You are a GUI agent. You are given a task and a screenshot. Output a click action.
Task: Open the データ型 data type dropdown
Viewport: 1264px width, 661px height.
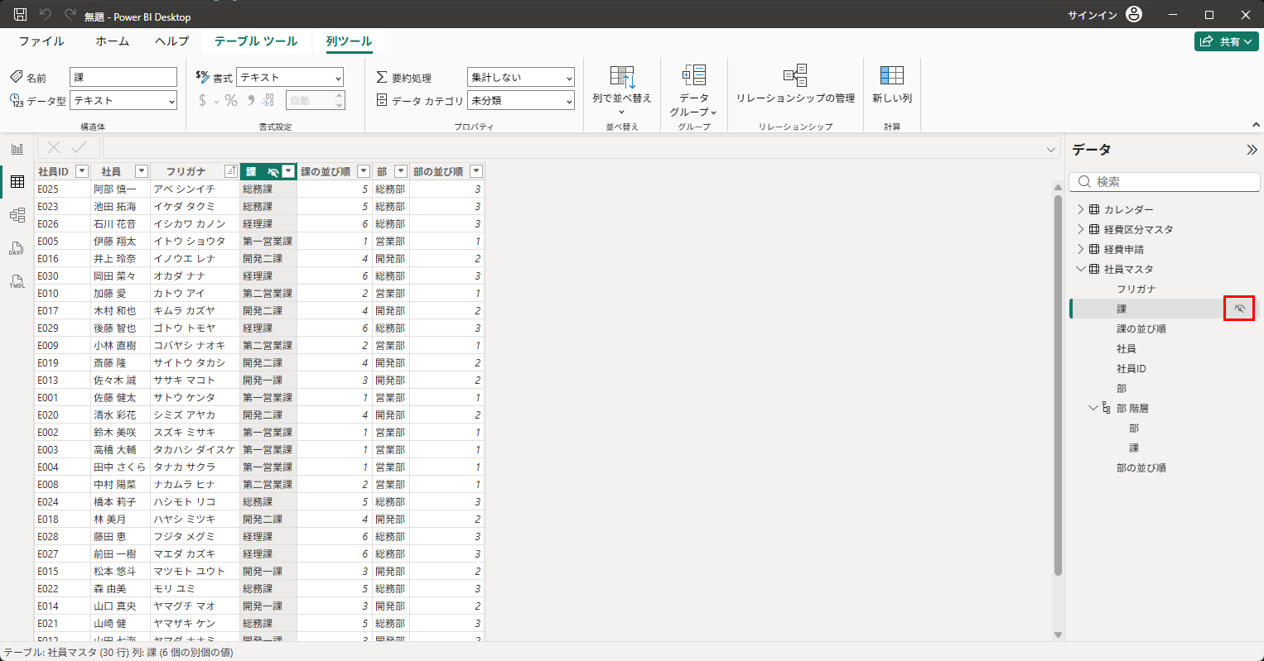(123, 100)
